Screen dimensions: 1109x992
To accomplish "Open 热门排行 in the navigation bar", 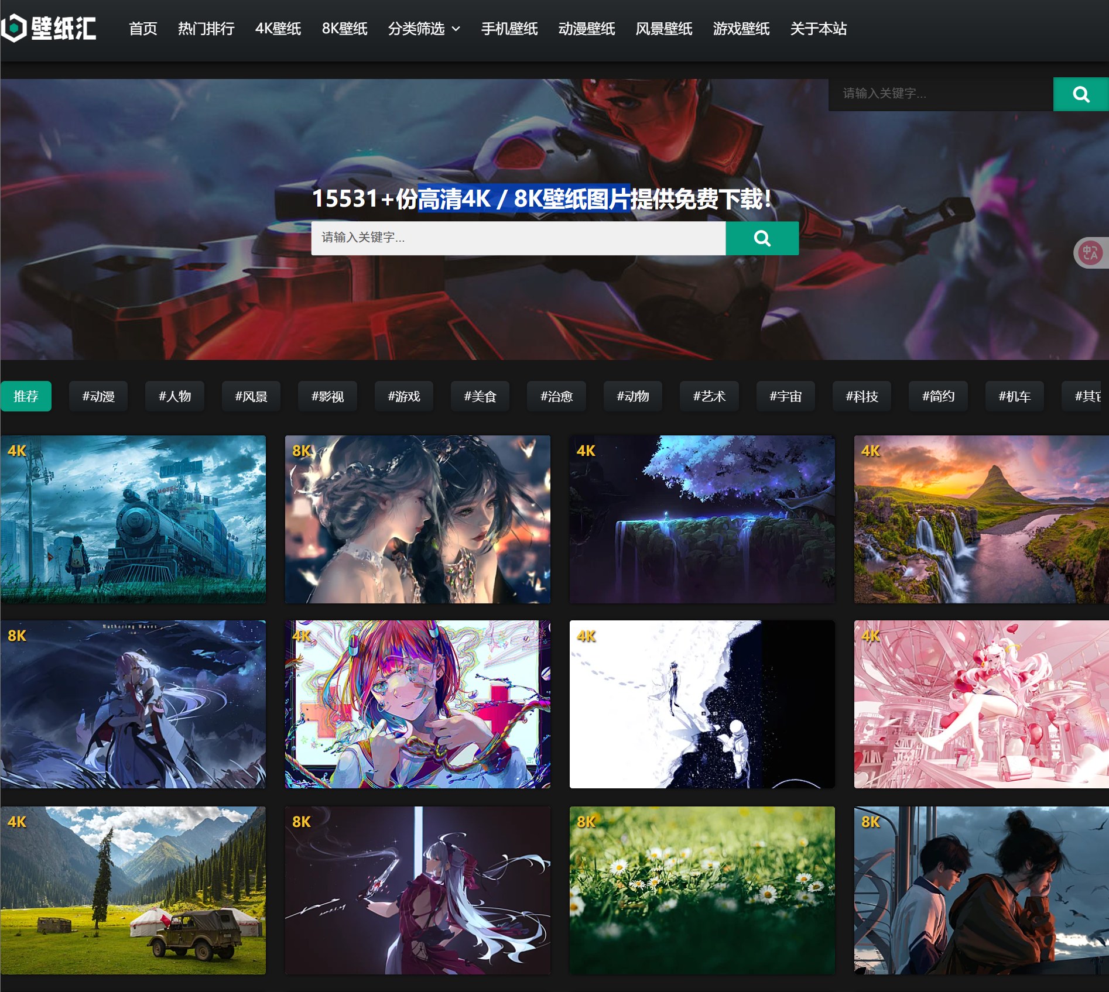I will pyautogui.click(x=206, y=29).
